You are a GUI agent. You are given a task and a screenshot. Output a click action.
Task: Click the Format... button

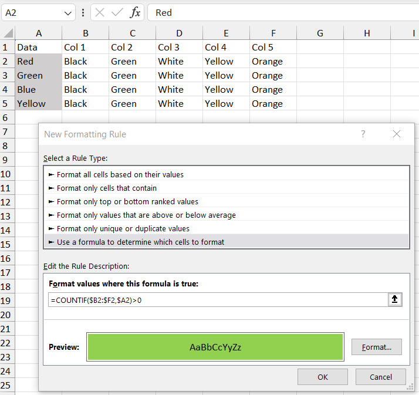(377, 347)
